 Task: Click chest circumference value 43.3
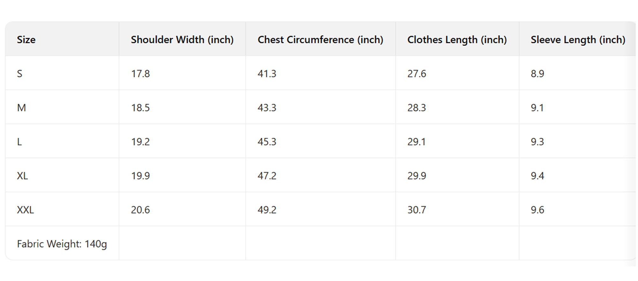point(267,108)
